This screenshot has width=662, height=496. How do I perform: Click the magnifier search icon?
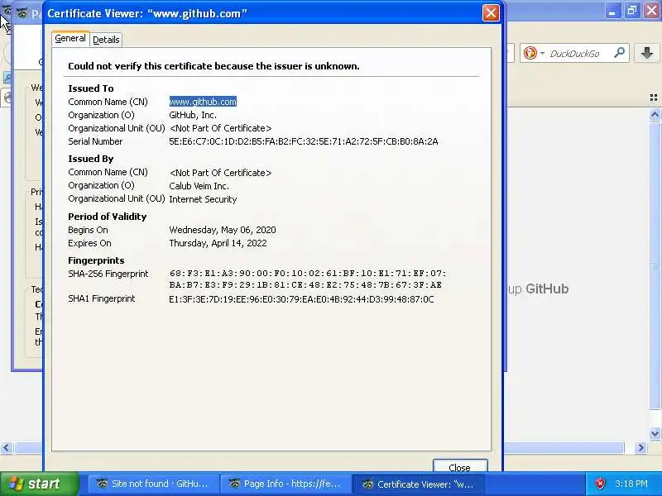pyautogui.click(x=619, y=53)
